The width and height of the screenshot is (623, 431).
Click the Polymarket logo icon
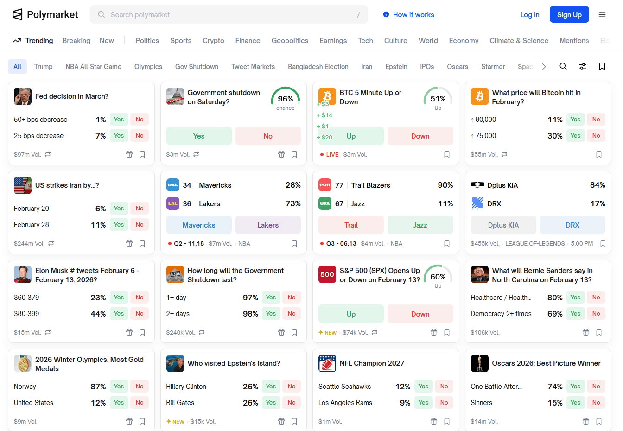[17, 15]
